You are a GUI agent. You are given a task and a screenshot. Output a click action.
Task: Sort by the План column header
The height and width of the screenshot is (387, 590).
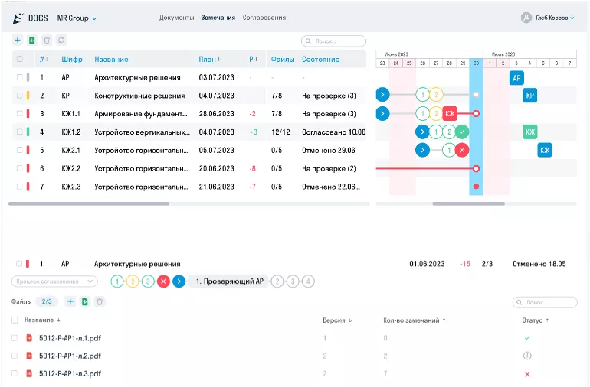pyautogui.click(x=209, y=59)
